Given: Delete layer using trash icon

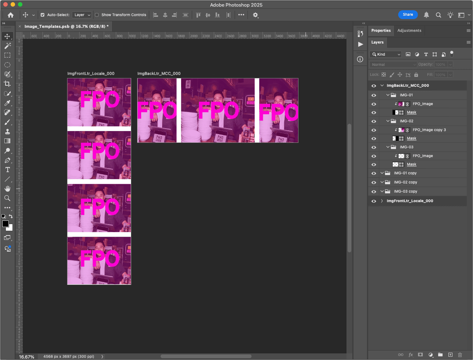Looking at the screenshot, I should click(x=460, y=355).
